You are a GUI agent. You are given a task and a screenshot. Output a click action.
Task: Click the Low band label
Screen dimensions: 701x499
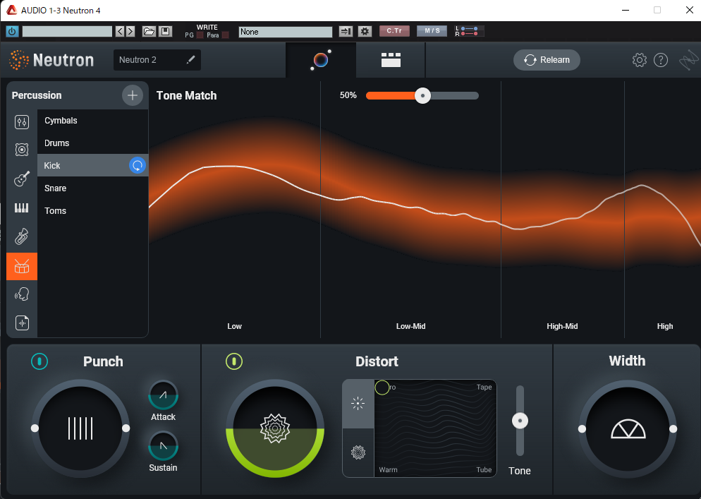click(x=234, y=326)
